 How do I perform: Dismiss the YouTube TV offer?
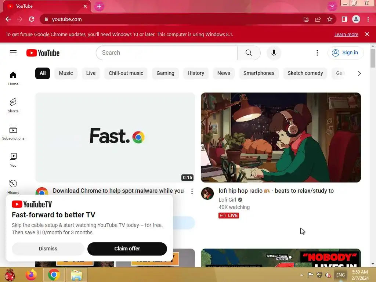click(x=48, y=249)
